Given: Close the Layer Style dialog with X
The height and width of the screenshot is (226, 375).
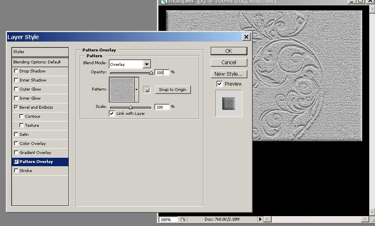Looking at the screenshot, I should (x=246, y=37).
